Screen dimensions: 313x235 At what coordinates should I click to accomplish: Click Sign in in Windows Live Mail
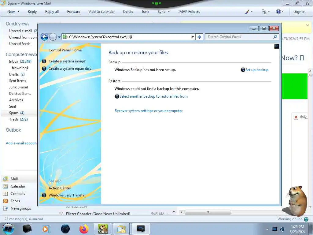coord(300,12)
